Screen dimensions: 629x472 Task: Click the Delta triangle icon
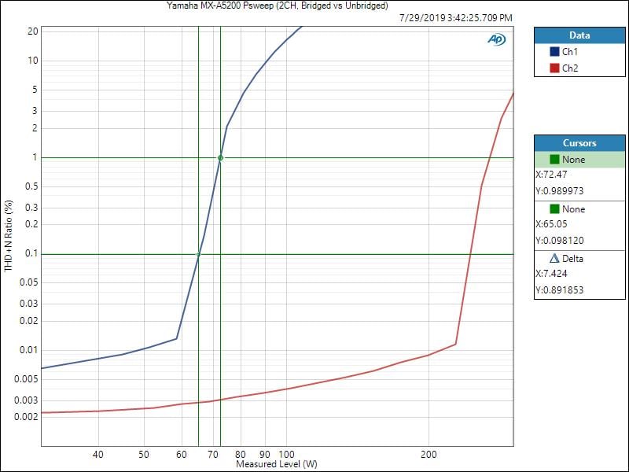pos(554,259)
